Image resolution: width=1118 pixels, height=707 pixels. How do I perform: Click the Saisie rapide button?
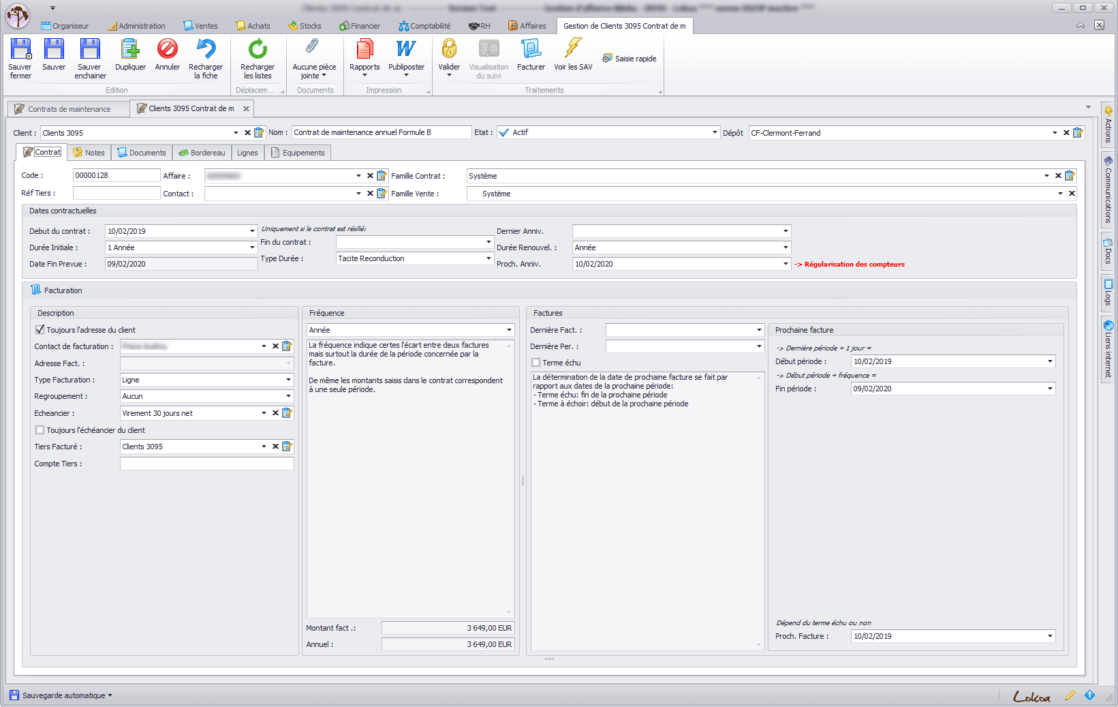click(630, 59)
